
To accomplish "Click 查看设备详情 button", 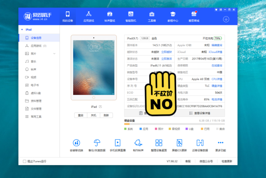I will tap(199, 113).
